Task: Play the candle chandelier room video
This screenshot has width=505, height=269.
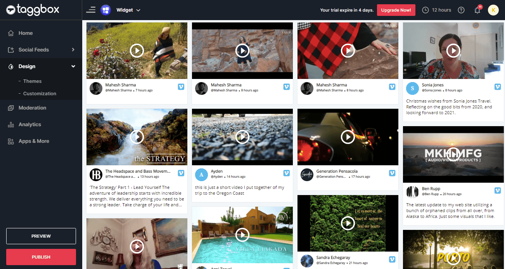Action: coord(137,246)
